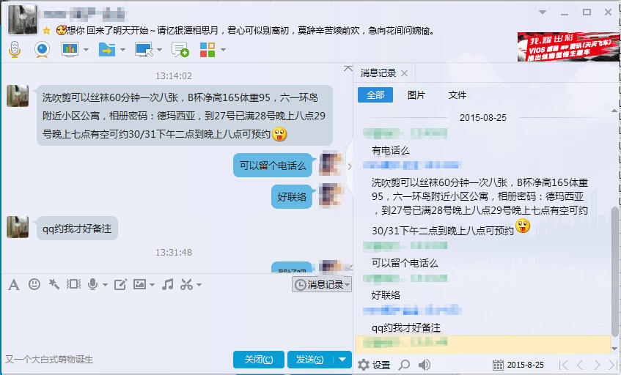
Task: Click the create discussion group icon
Action: (180, 49)
